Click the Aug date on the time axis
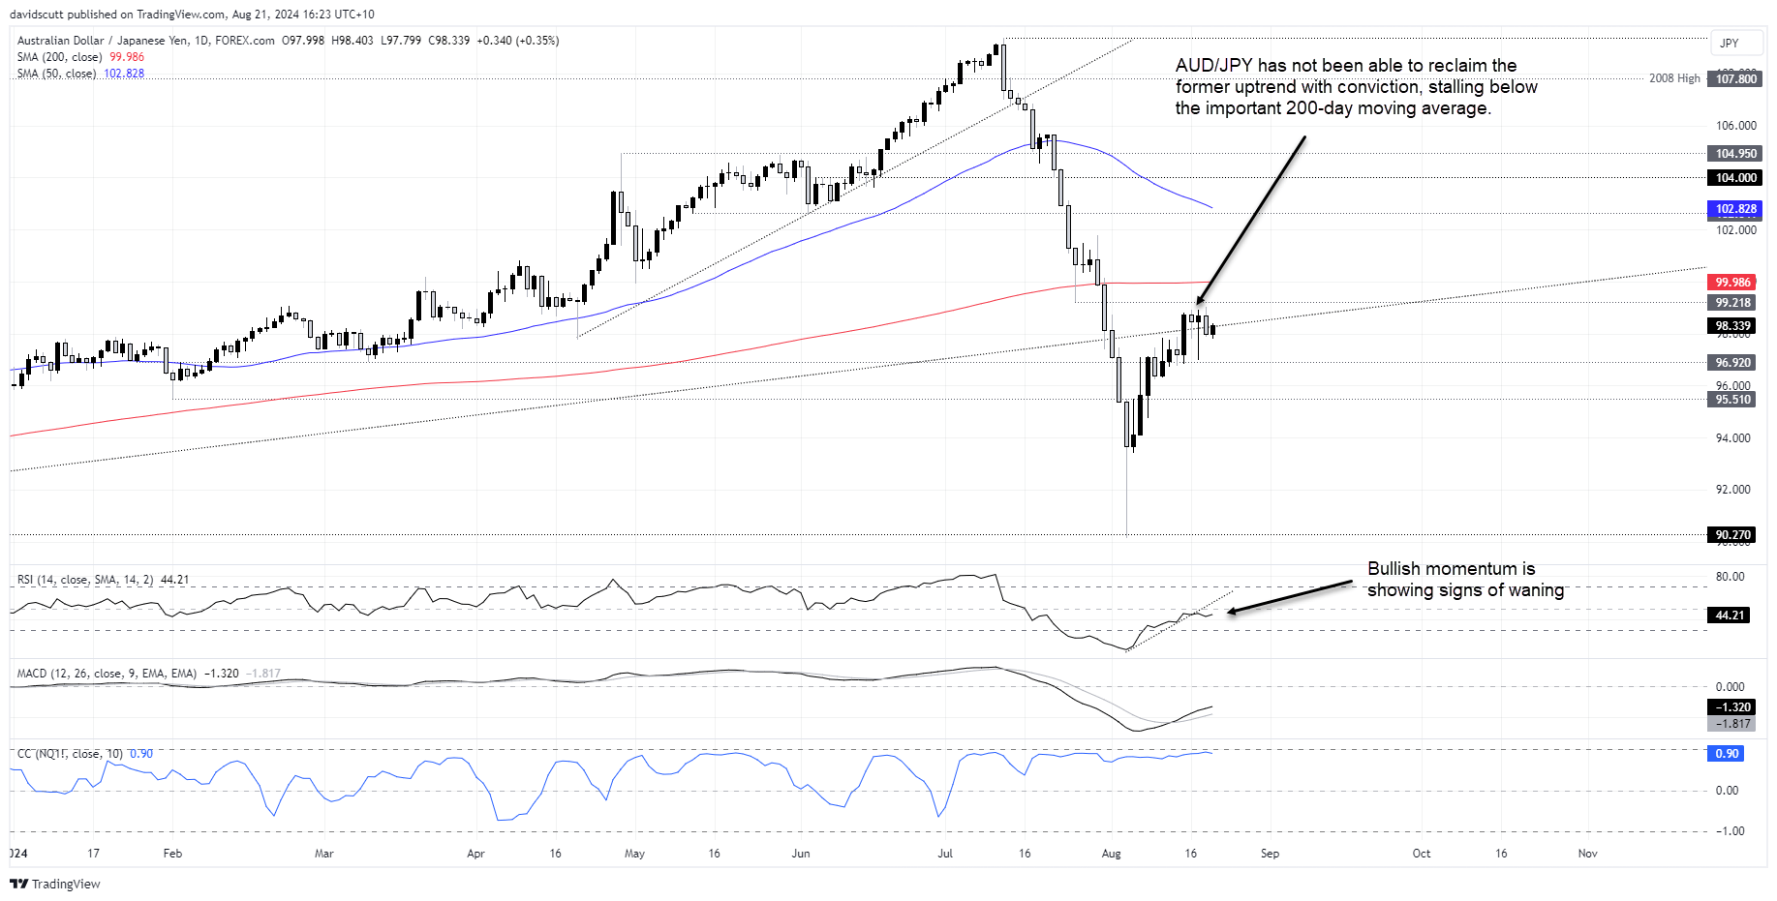 1111,854
